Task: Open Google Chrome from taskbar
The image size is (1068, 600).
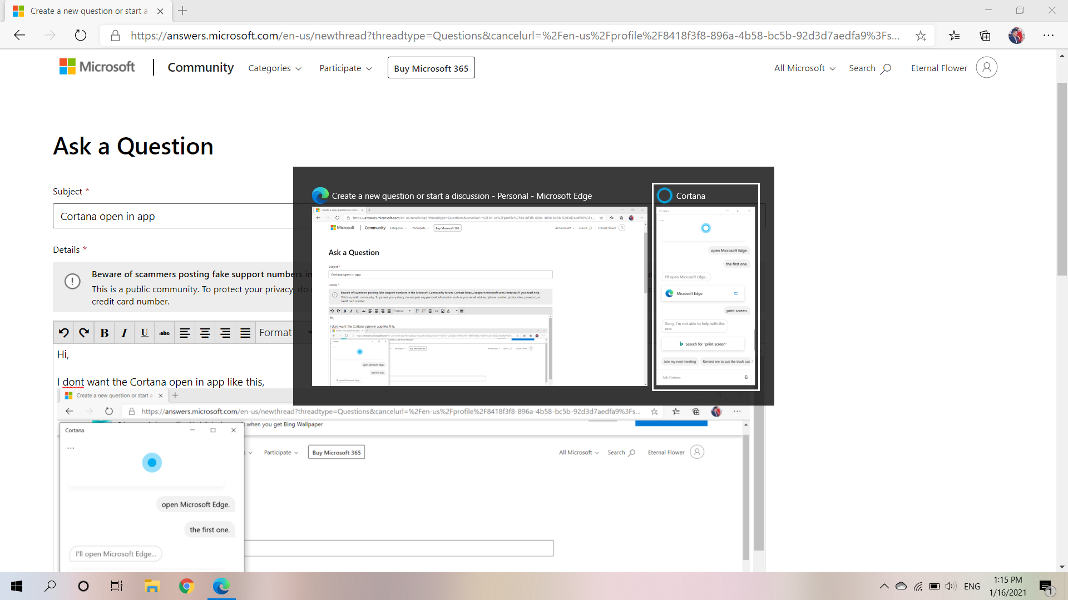Action: (186, 586)
